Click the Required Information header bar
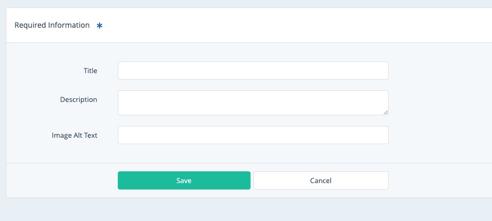Image resolution: width=492 pixels, height=221 pixels. [268, 25]
